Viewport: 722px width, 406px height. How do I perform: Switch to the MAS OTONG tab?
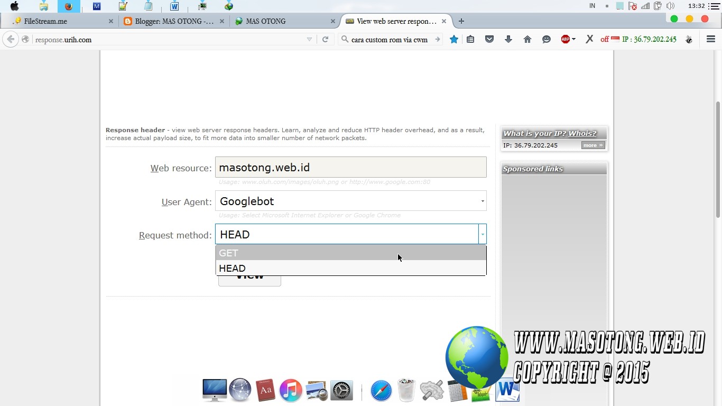(285, 21)
